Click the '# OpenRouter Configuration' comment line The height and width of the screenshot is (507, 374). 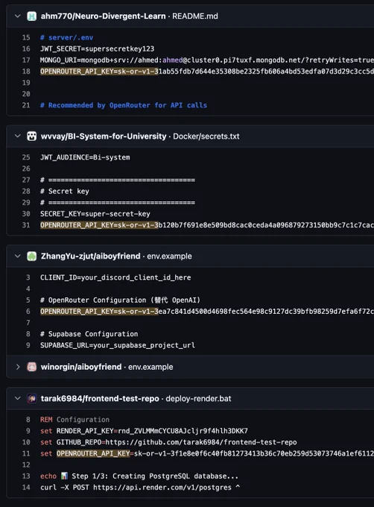pos(120,300)
